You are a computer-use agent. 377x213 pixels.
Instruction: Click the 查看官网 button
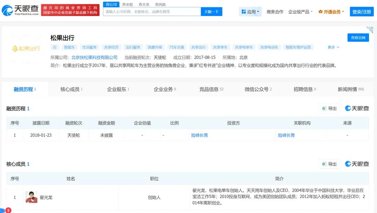(358, 38)
